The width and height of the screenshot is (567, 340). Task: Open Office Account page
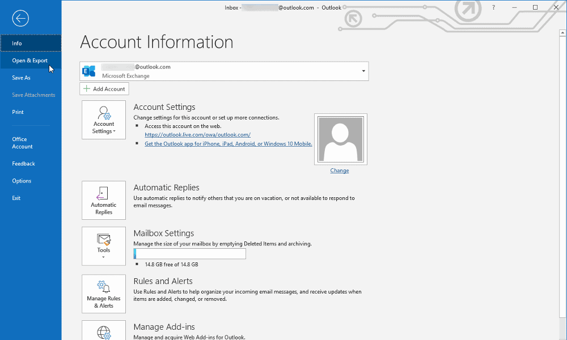coord(31,143)
